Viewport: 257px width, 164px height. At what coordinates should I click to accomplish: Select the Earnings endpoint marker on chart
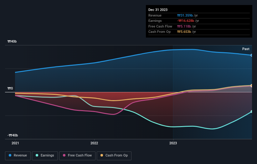252,111
